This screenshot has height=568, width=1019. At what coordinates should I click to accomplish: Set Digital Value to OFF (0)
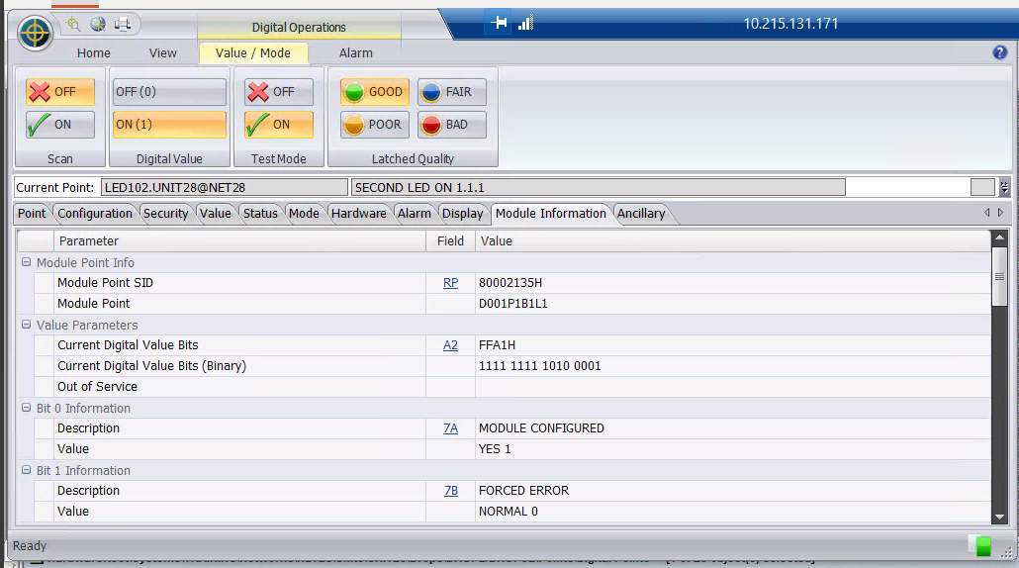tap(169, 92)
